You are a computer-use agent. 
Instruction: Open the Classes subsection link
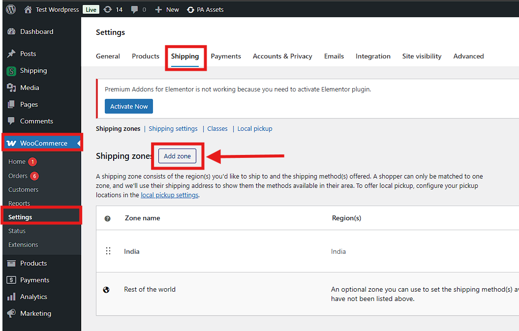217,129
